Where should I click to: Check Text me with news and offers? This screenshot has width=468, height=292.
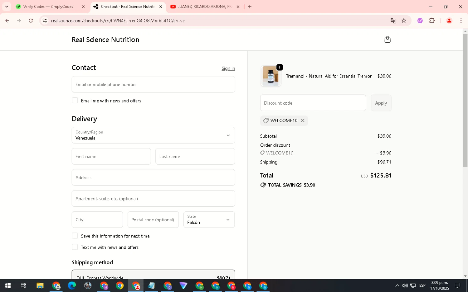pyautogui.click(x=75, y=247)
